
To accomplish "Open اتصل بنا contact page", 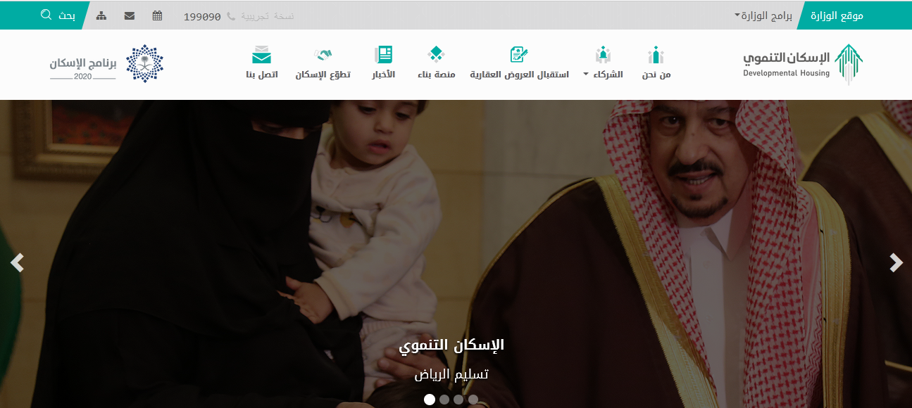I will click(262, 74).
